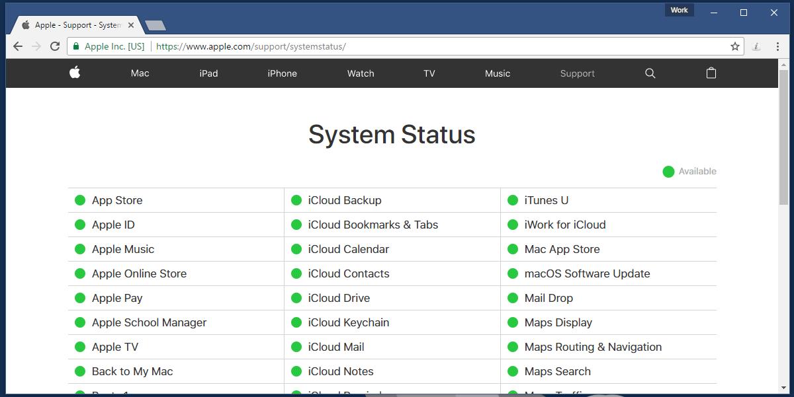
Task: Click the iCloud Notes entry
Action: [x=341, y=371]
